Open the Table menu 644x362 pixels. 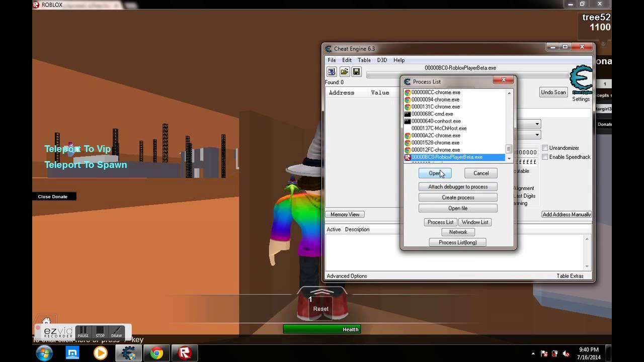point(364,60)
